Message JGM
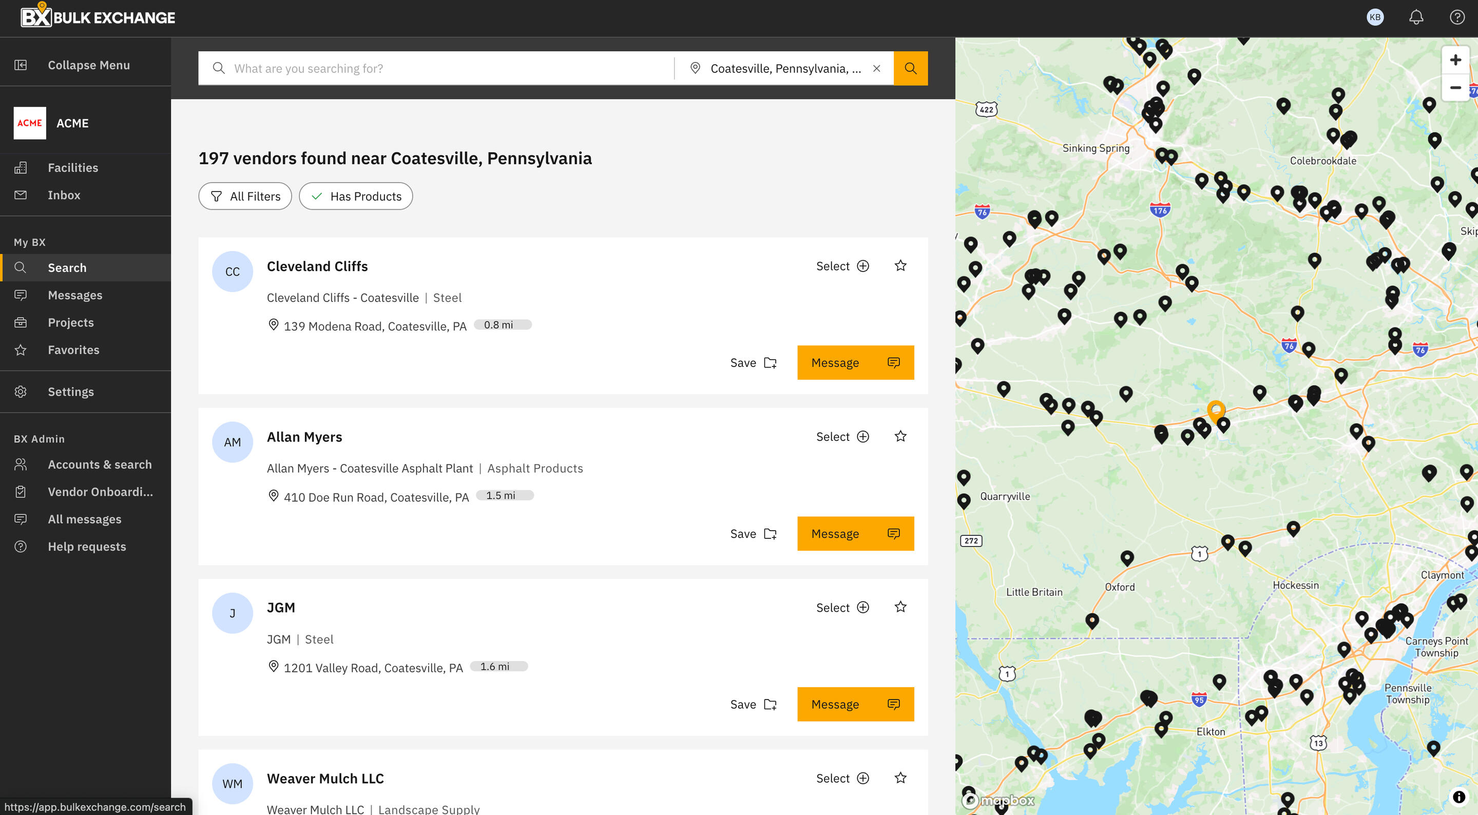The image size is (1478, 815). pos(855,704)
